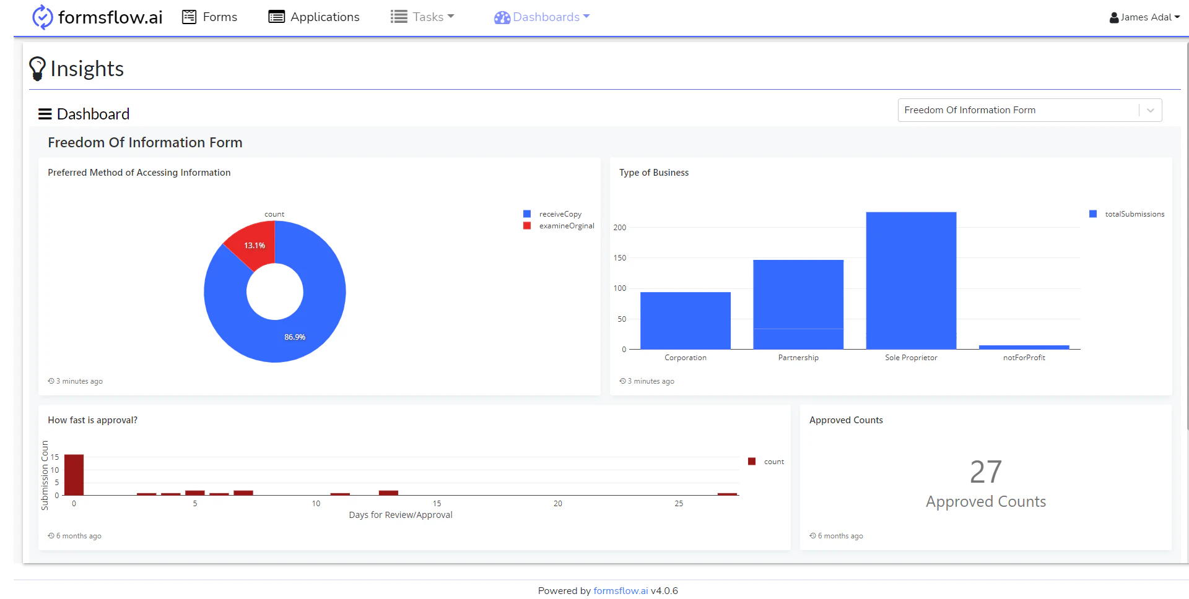
Task: Open the Applications menu item
Action: (x=324, y=17)
